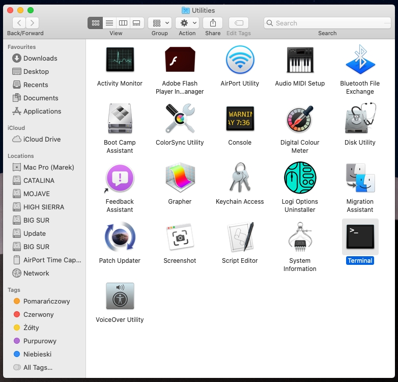Click into the Search field
398x382 pixels.
pyautogui.click(x=327, y=23)
